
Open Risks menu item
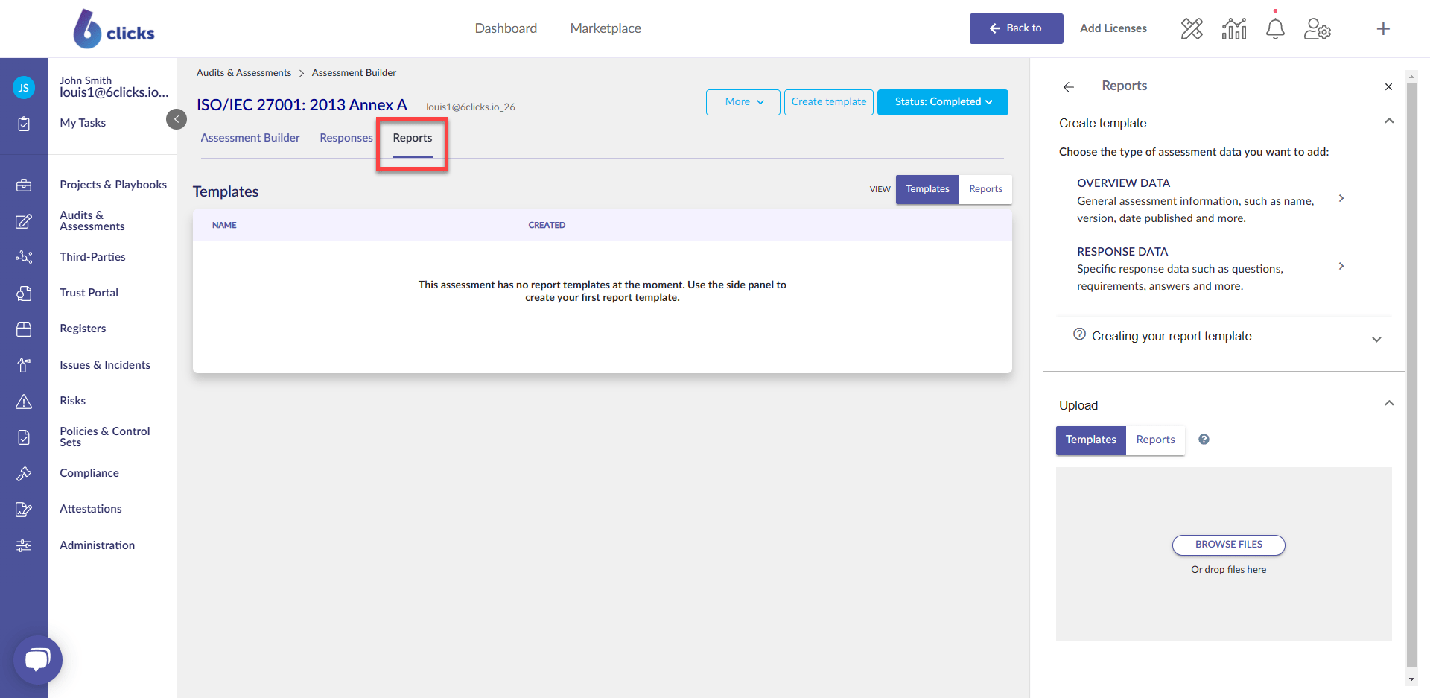click(x=73, y=401)
